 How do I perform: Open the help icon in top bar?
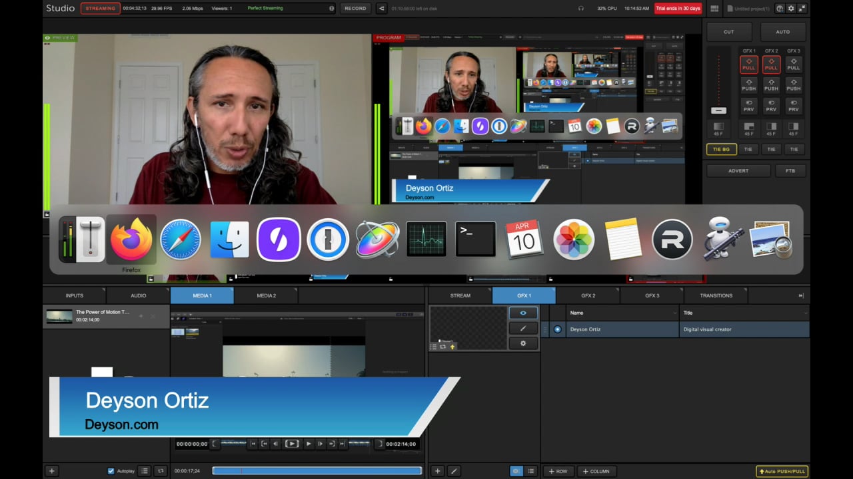pos(780,9)
